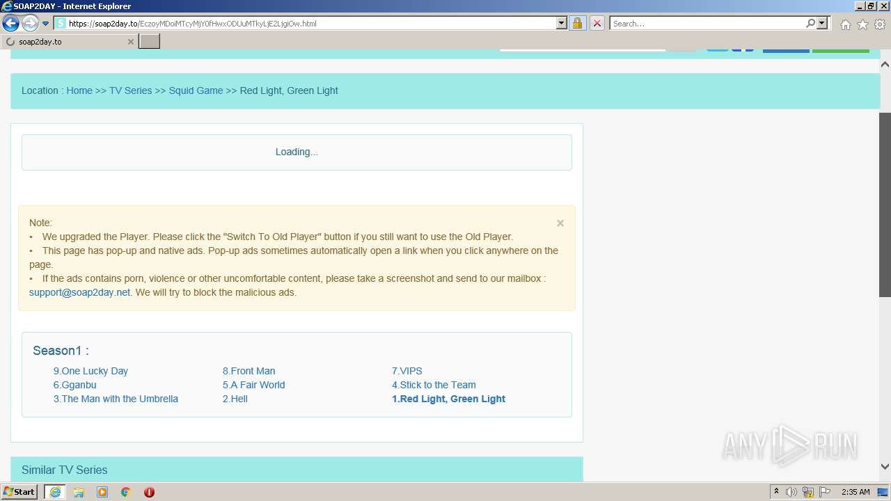This screenshot has height=501, width=891.
Task: Click the page scrollbar down arrow
Action: (885, 467)
